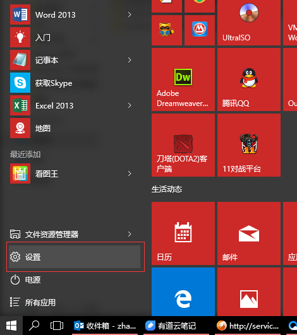
Task: Click the 获取Skype label text
Action: tap(54, 83)
